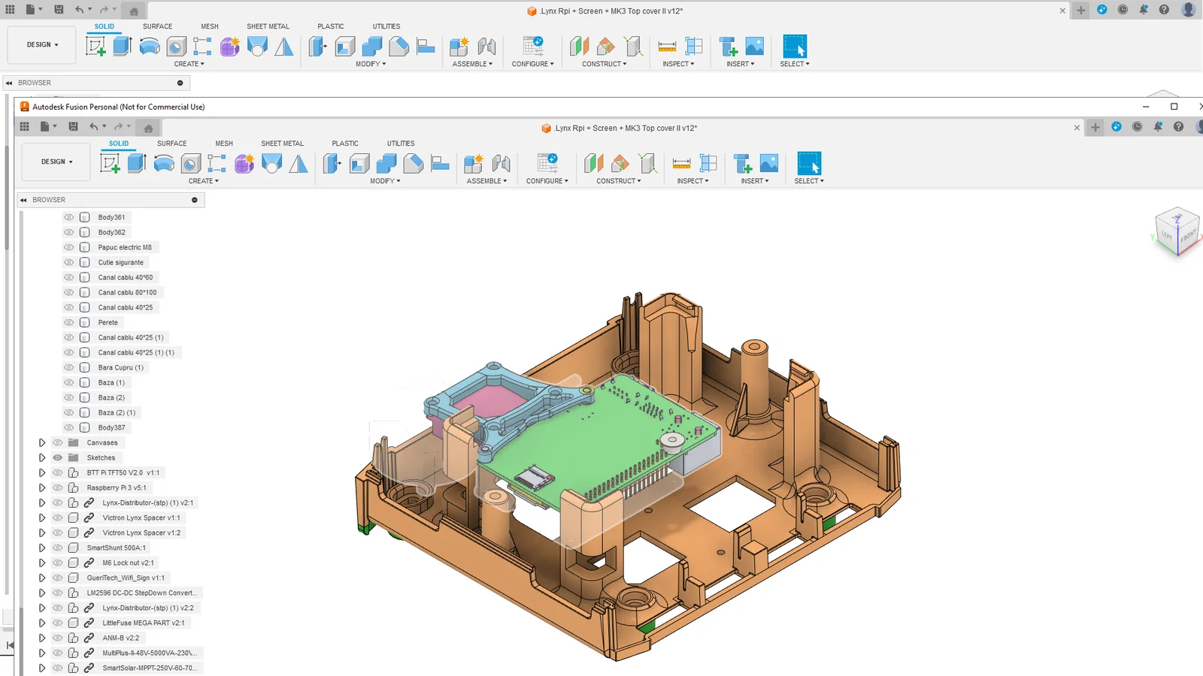
Task: Open the CONSTRUCT dropdown in front window
Action: (x=619, y=181)
